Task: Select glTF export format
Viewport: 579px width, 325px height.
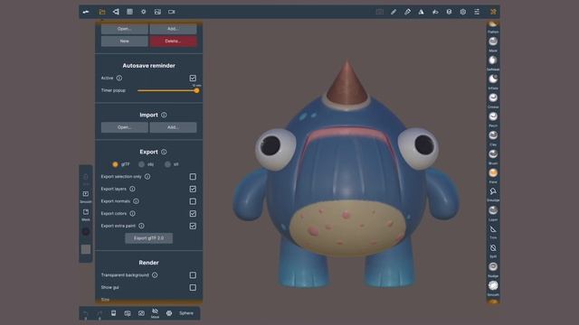Action: click(x=115, y=164)
